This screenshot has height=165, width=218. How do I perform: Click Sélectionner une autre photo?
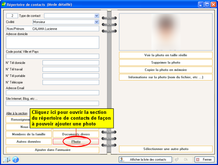coord(166,149)
